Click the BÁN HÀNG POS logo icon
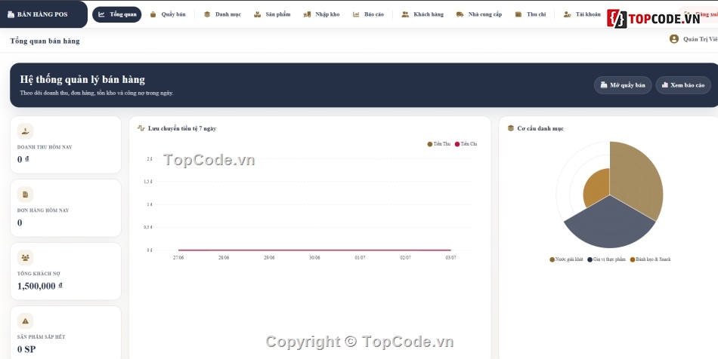The image size is (718, 359). 11,14
